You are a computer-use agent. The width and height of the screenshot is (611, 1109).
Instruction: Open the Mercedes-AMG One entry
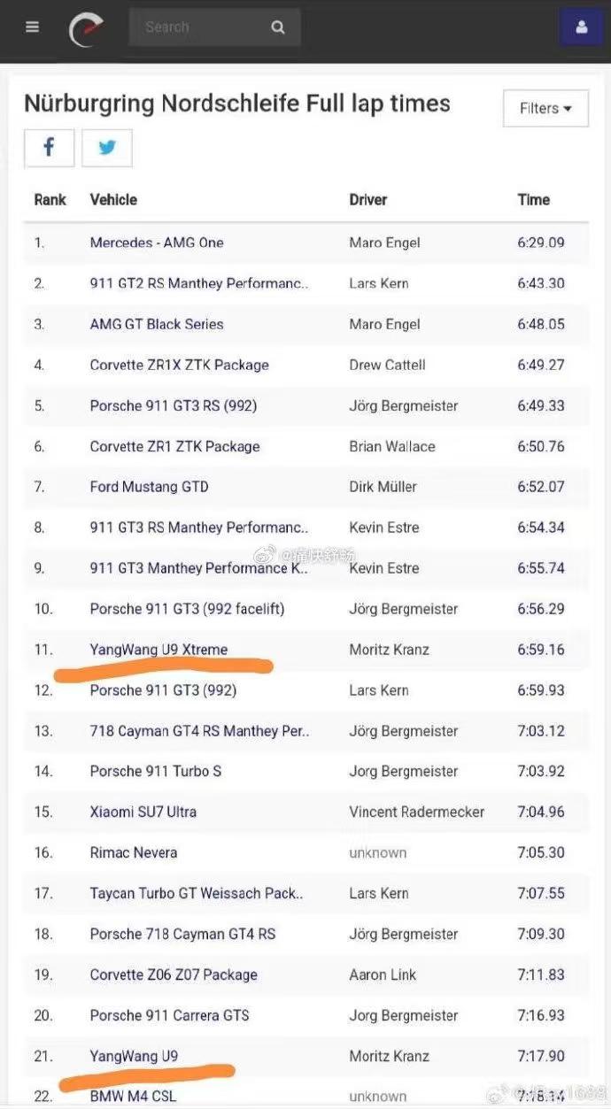(x=157, y=243)
